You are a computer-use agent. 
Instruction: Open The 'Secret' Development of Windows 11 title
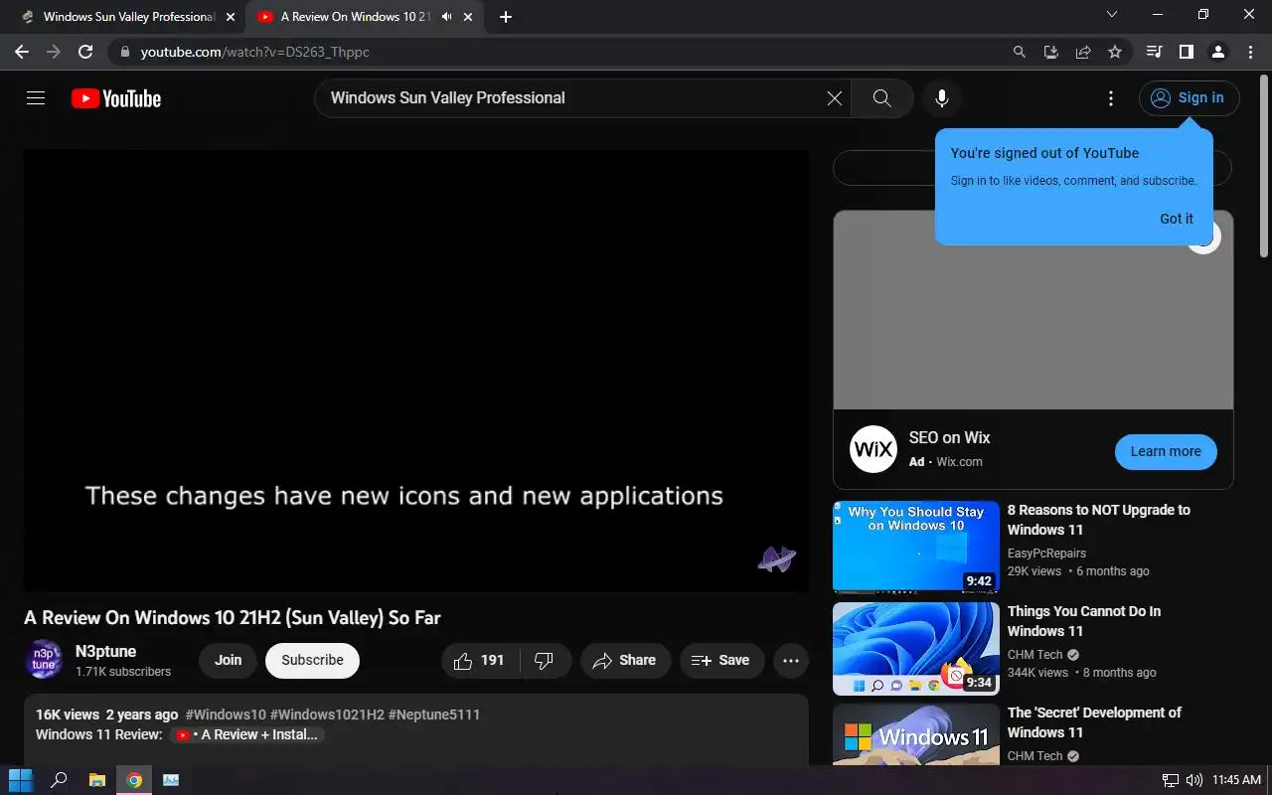(x=1094, y=722)
